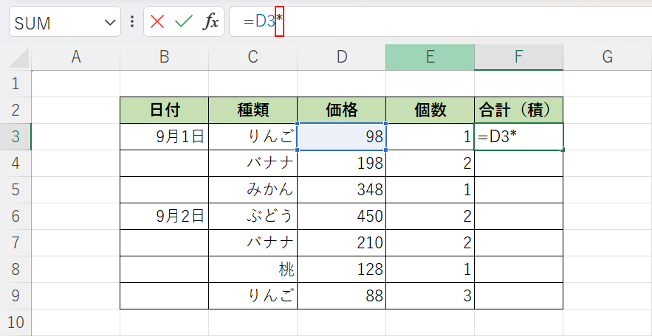The height and width of the screenshot is (336, 652).
Task: Click cell C6 containing ぶどう
Action: point(253,216)
